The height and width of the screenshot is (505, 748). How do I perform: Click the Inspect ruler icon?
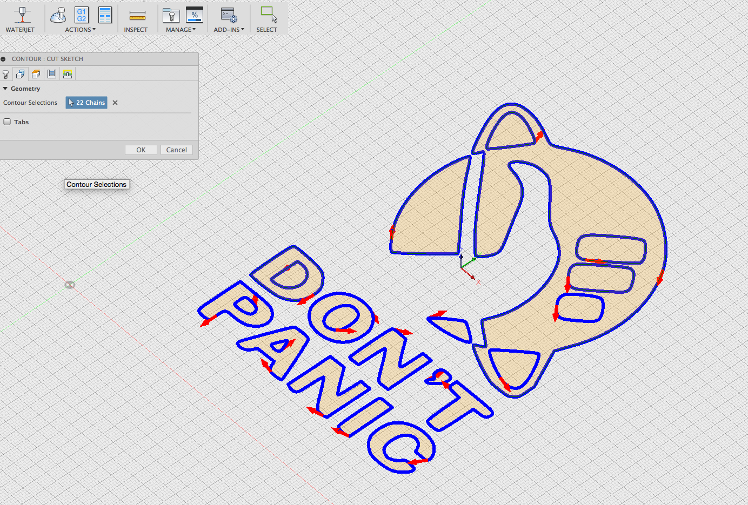(x=137, y=16)
